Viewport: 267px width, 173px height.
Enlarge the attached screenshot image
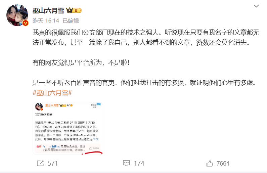(68, 128)
